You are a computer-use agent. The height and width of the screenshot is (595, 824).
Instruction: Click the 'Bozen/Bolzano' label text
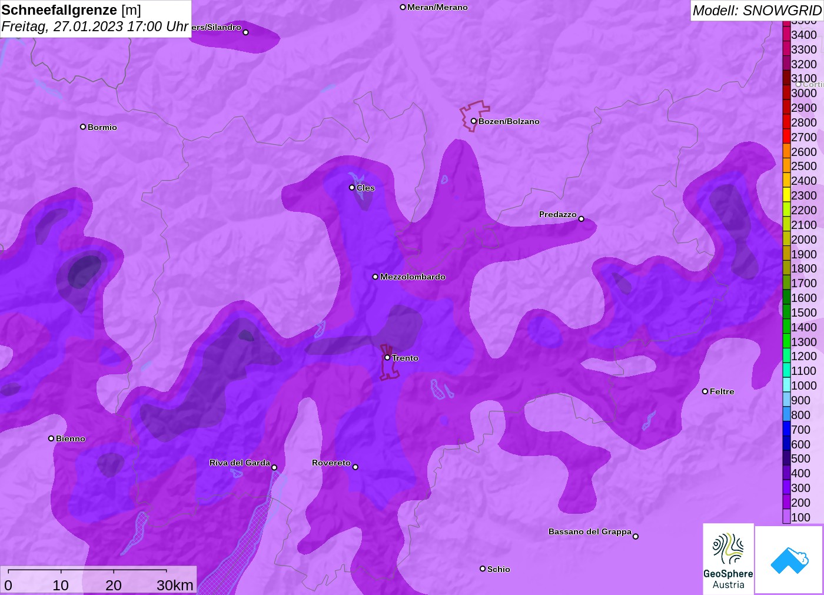coord(509,121)
